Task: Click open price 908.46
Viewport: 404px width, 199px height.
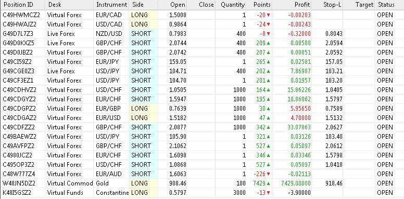Action: click(178, 183)
